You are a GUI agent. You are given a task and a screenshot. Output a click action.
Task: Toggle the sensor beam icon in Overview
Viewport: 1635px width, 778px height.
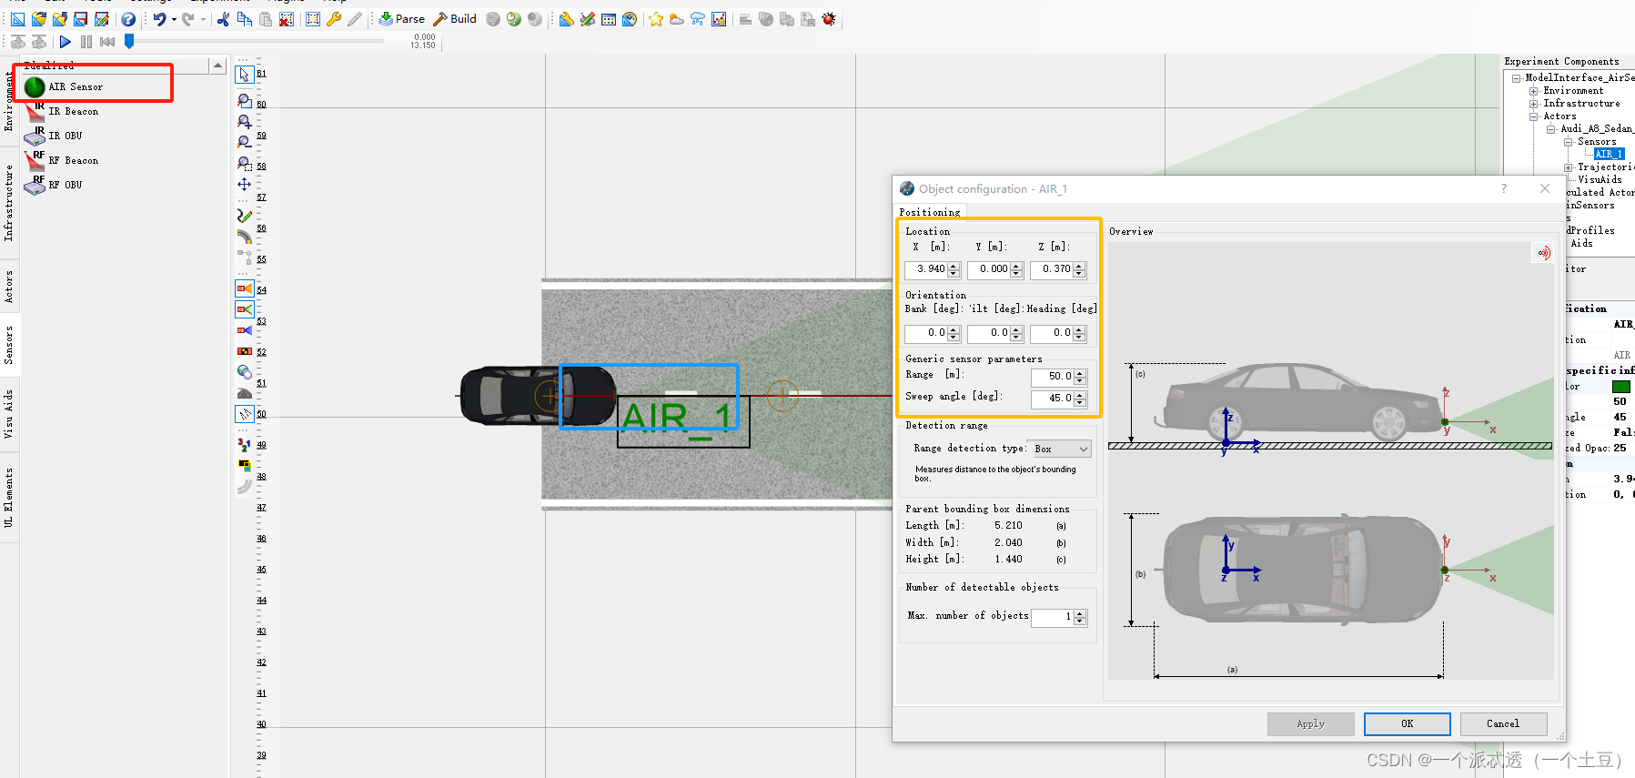click(1543, 253)
